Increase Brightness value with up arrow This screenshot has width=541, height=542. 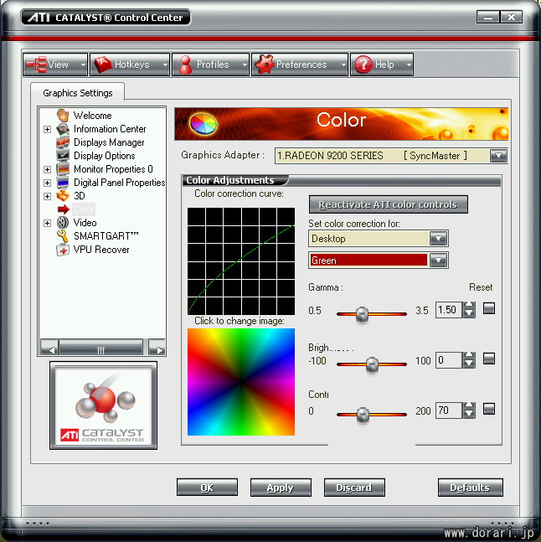click(469, 355)
